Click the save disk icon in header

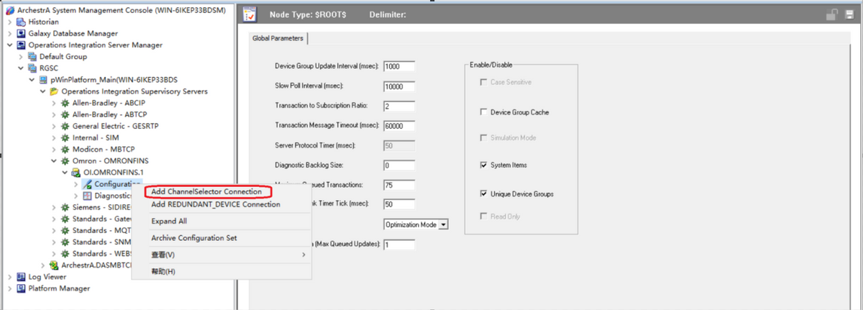849,14
